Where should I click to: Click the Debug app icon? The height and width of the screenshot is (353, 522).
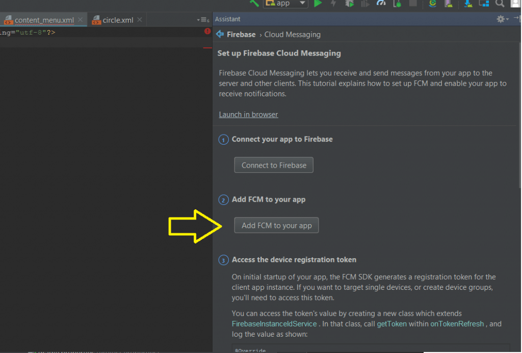click(x=349, y=4)
